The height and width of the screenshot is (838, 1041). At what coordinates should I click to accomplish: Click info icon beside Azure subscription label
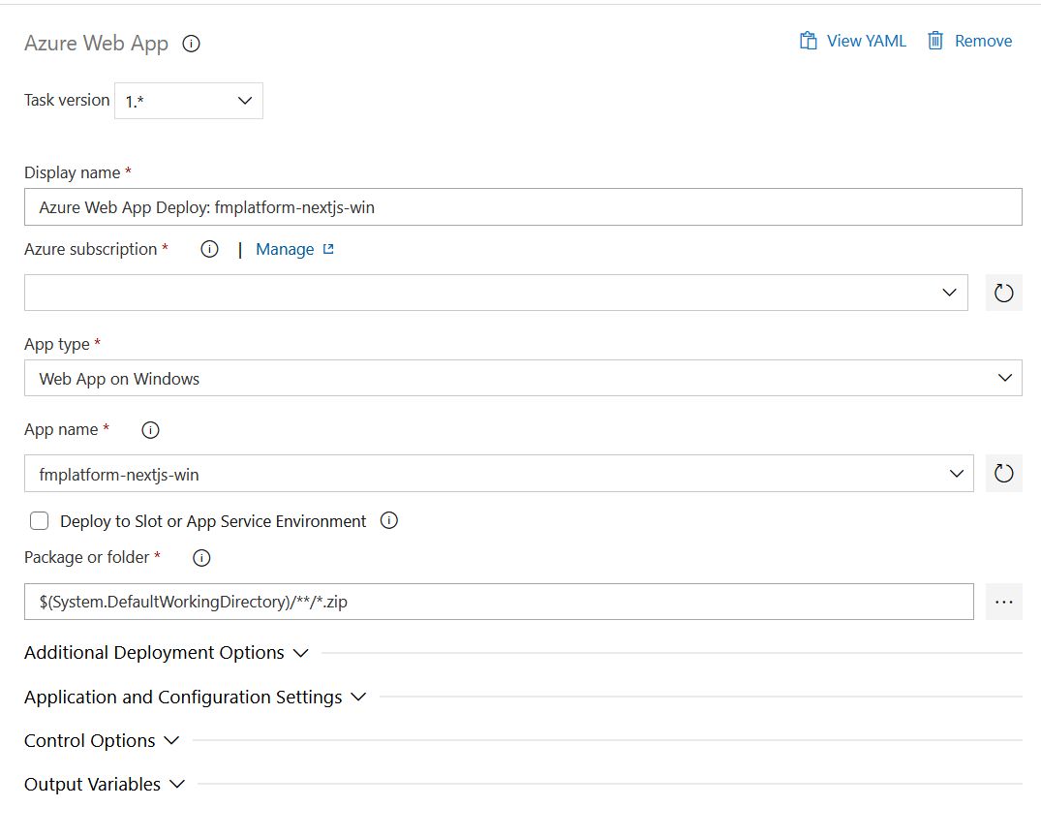(209, 249)
